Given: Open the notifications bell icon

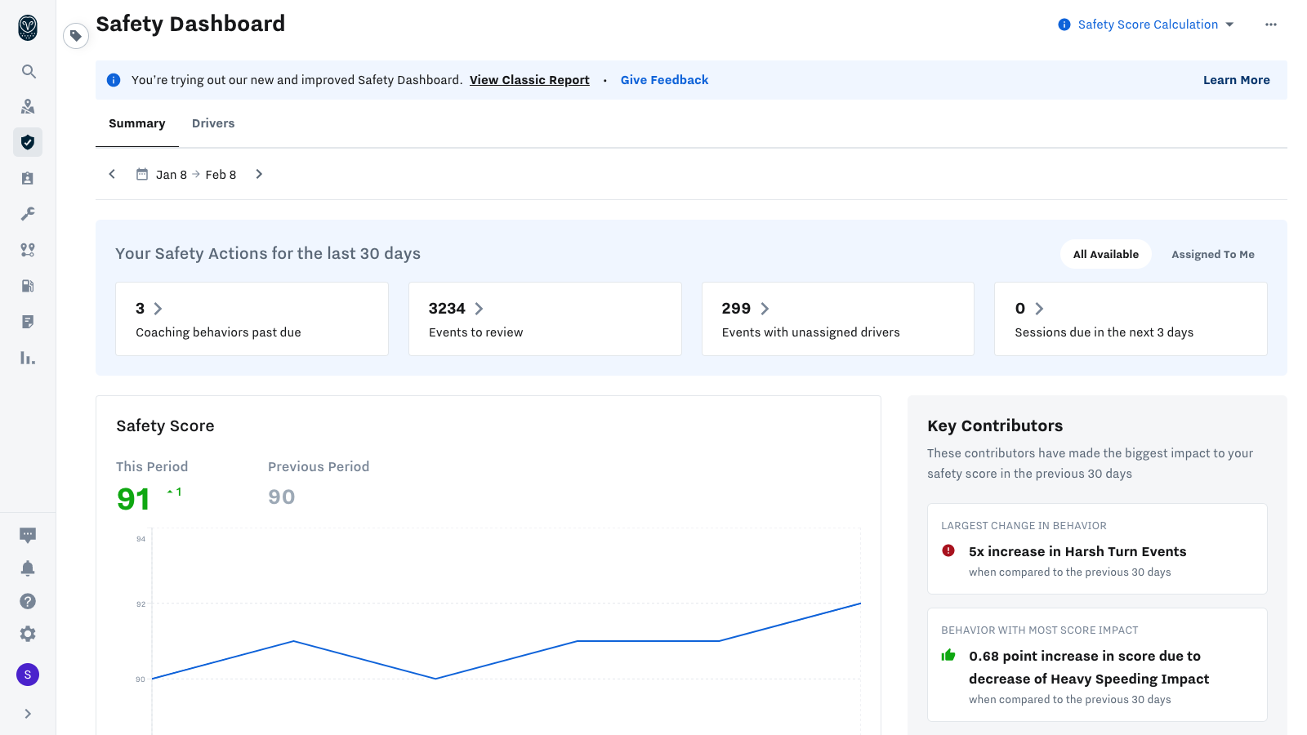Looking at the screenshot, I should click(x=28, y=568).
